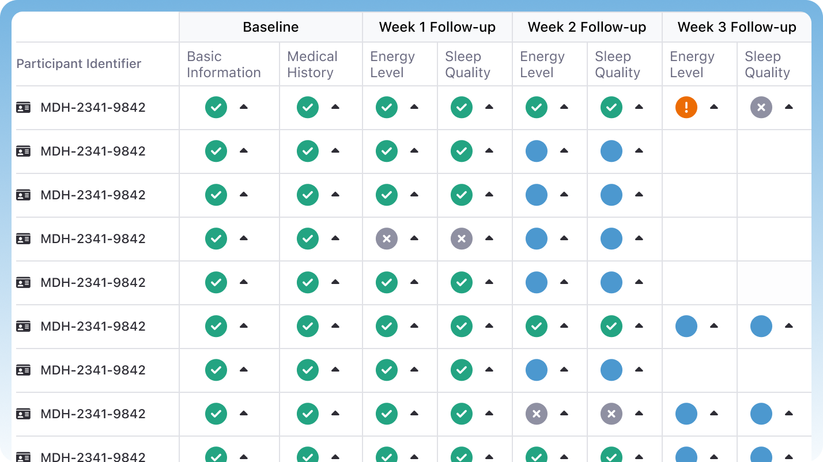Image resolution: width=823 pixels, height=462 pixels.
Task: Click the MDH-2341-9842 link on the first row
Action: coord(93,107)
